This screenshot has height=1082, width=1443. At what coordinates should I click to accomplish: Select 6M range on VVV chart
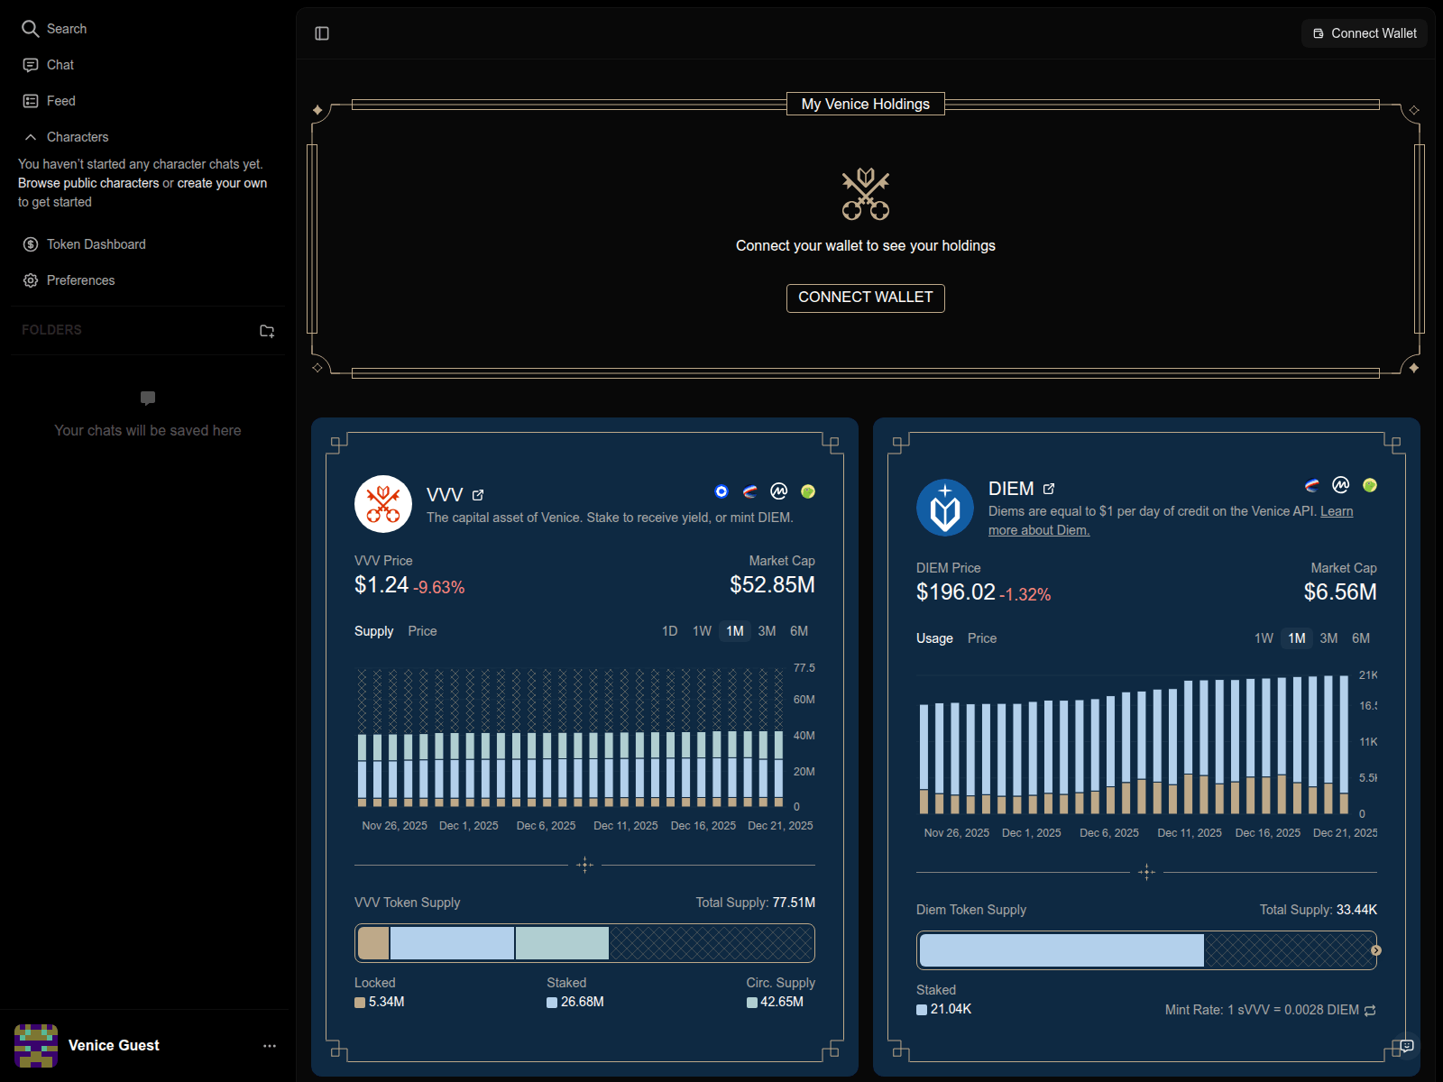pos(799,631)
